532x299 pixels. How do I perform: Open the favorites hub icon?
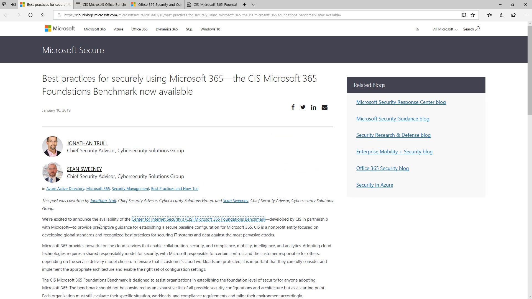tap(489, 15)
